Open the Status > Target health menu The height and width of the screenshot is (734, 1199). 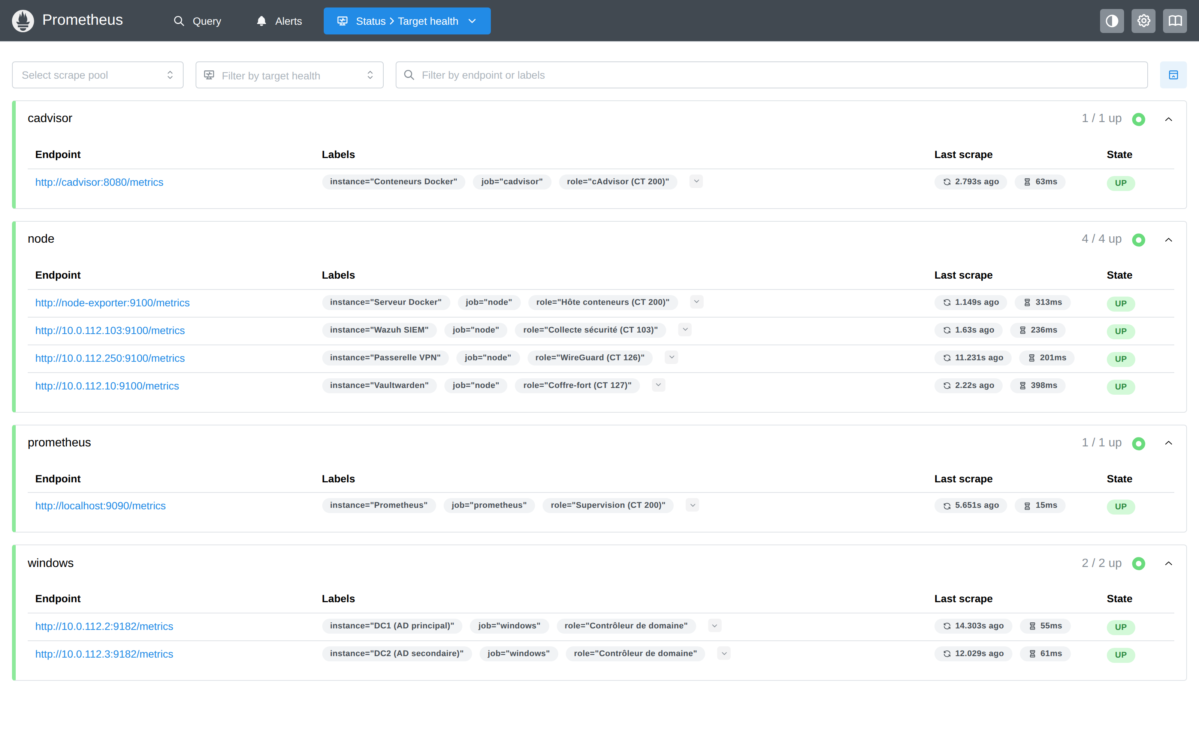tap(407, 21)
